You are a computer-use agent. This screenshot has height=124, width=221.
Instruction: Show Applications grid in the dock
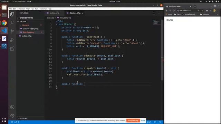pos(4,120)
